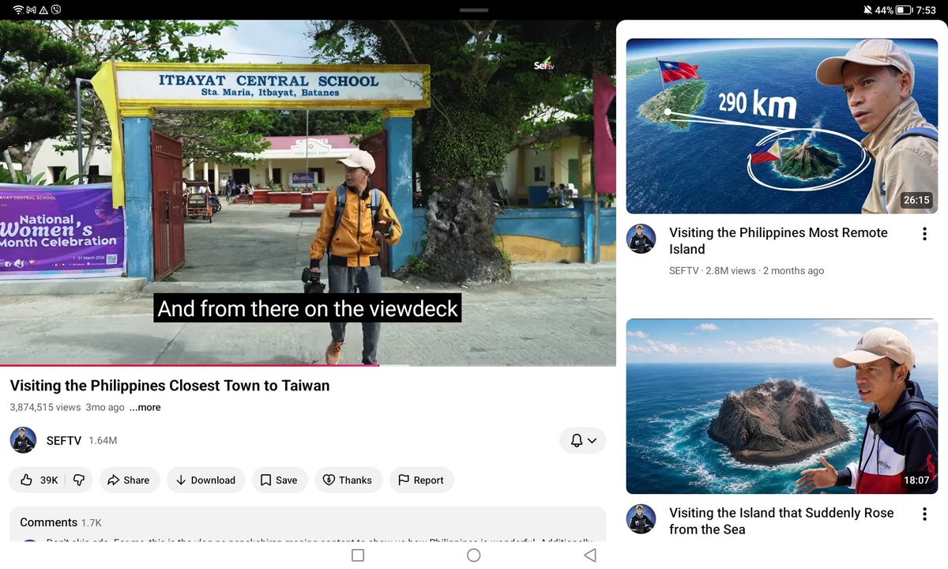Seek on the red video progress bar
Viewport: 948px width, 569px height.
pyautogui.click(x=308, y=365)
